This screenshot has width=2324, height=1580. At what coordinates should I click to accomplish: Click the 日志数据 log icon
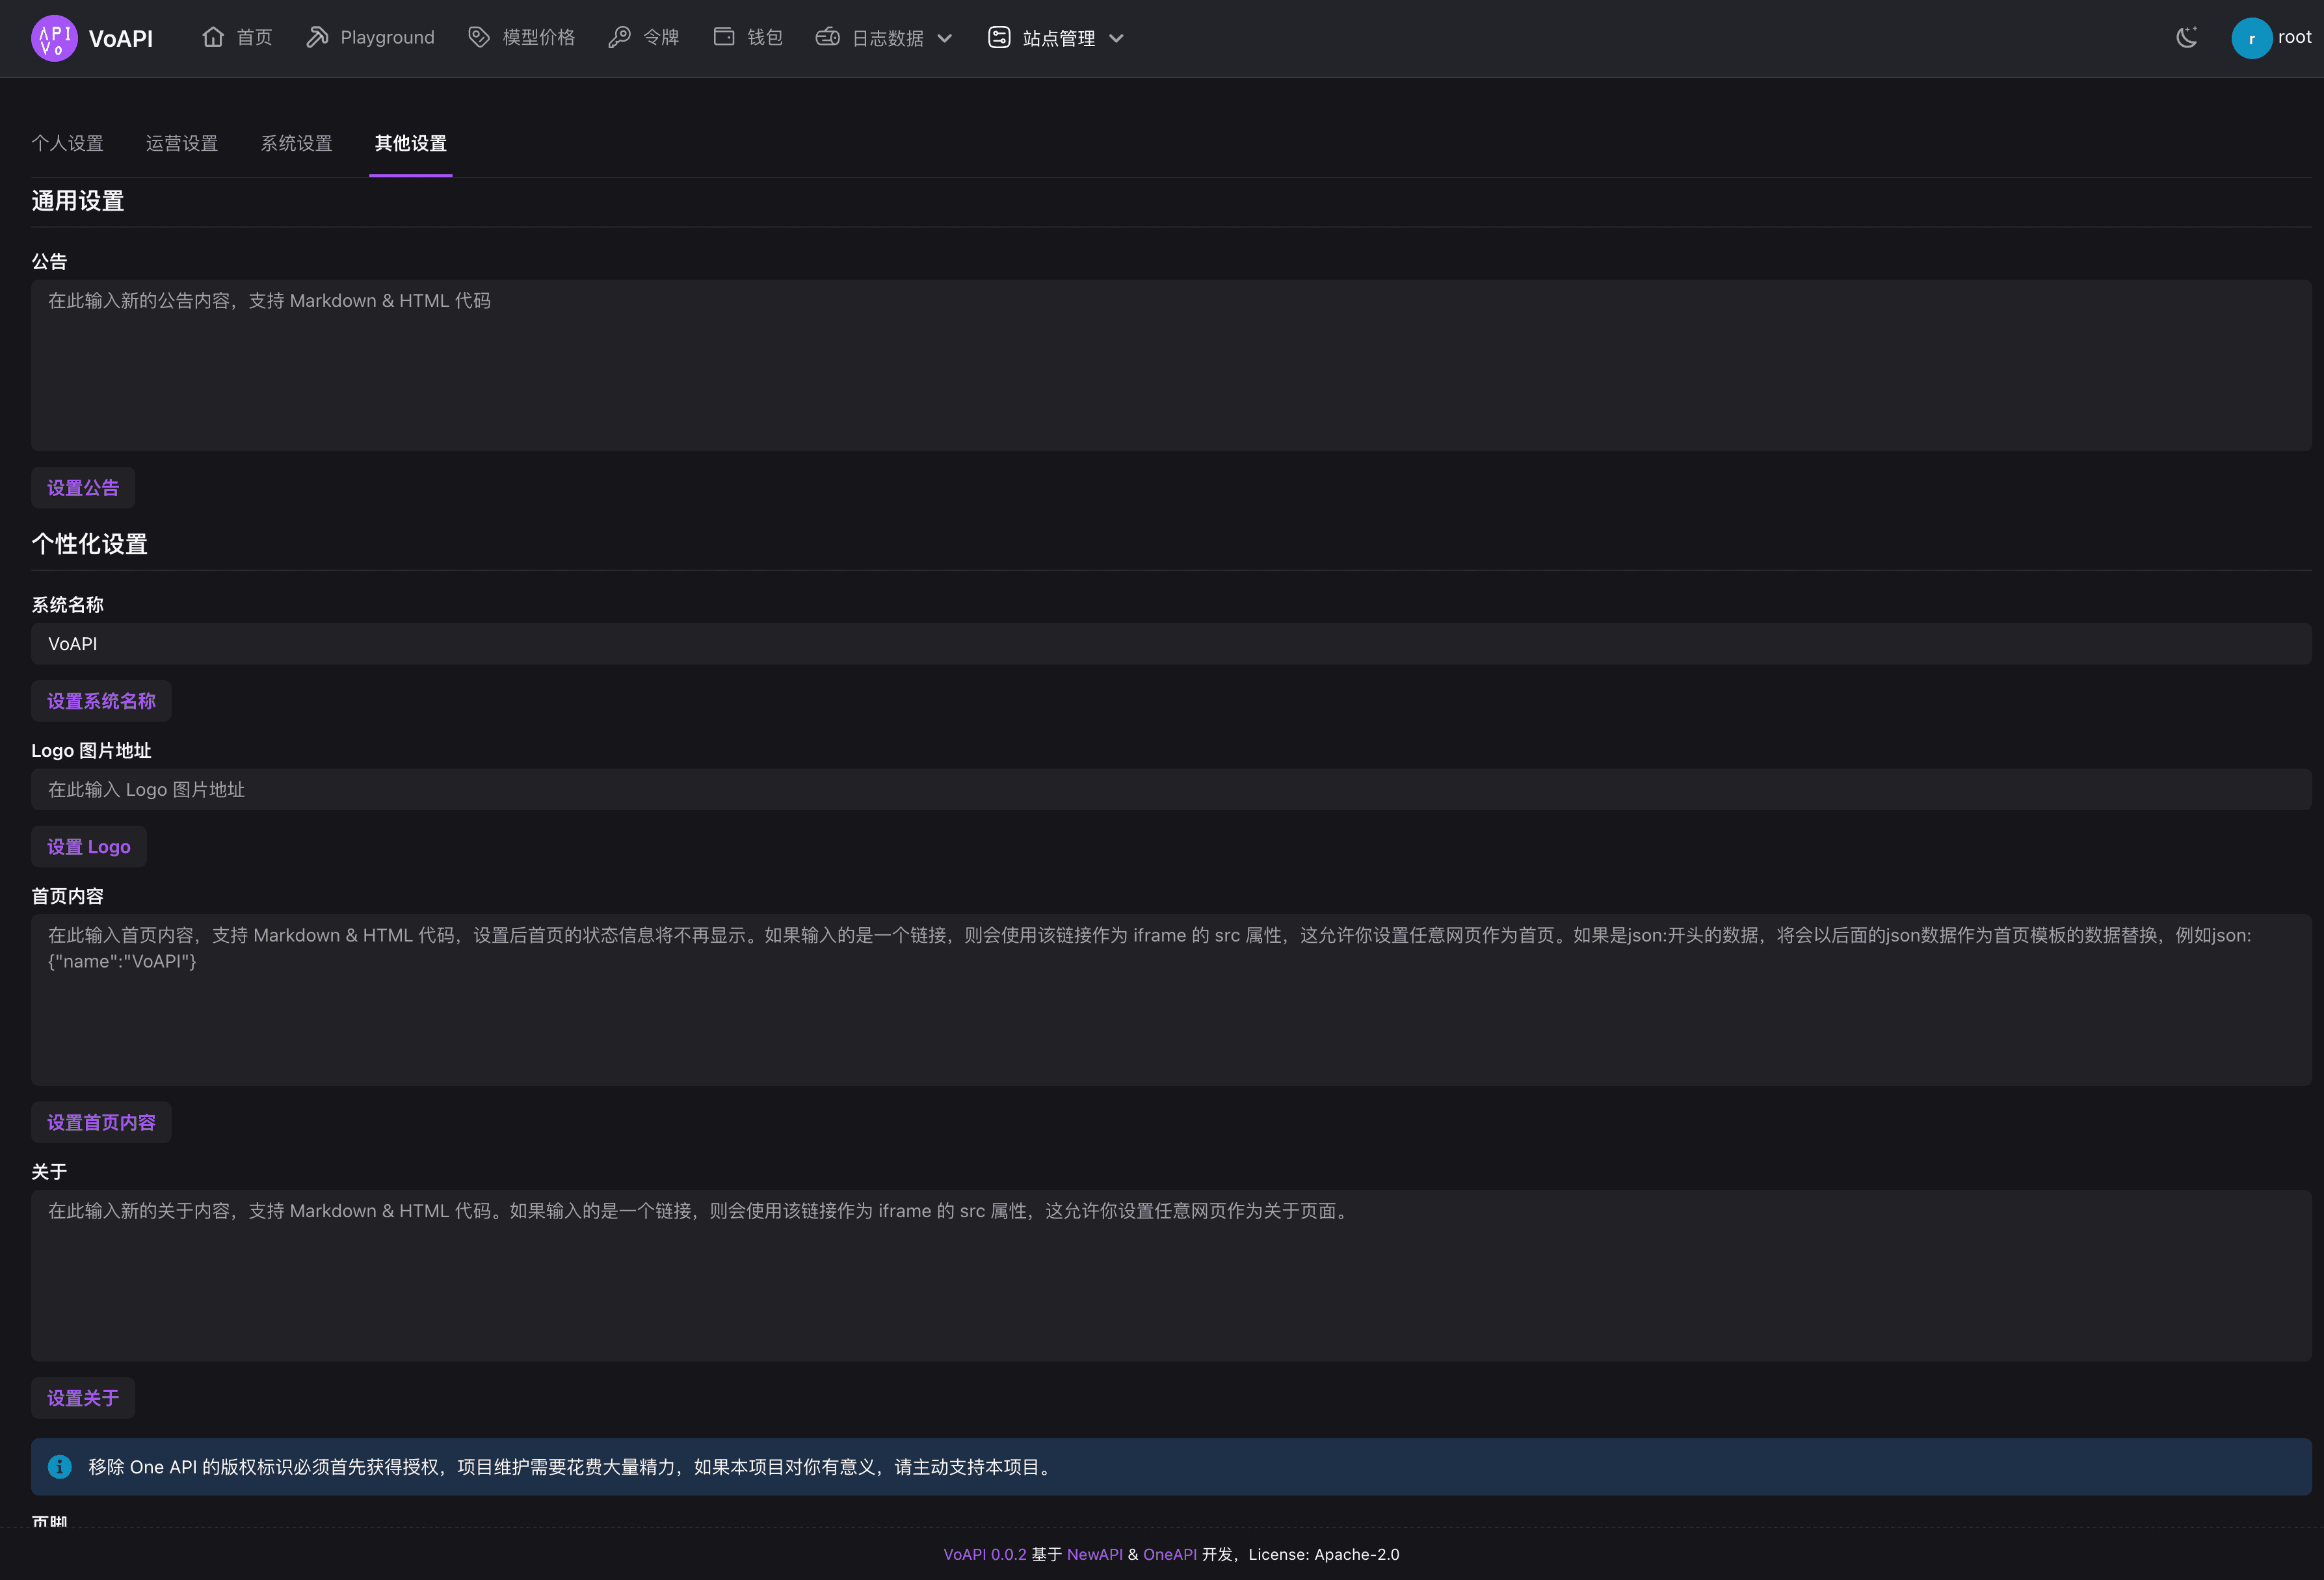point(827,37)
